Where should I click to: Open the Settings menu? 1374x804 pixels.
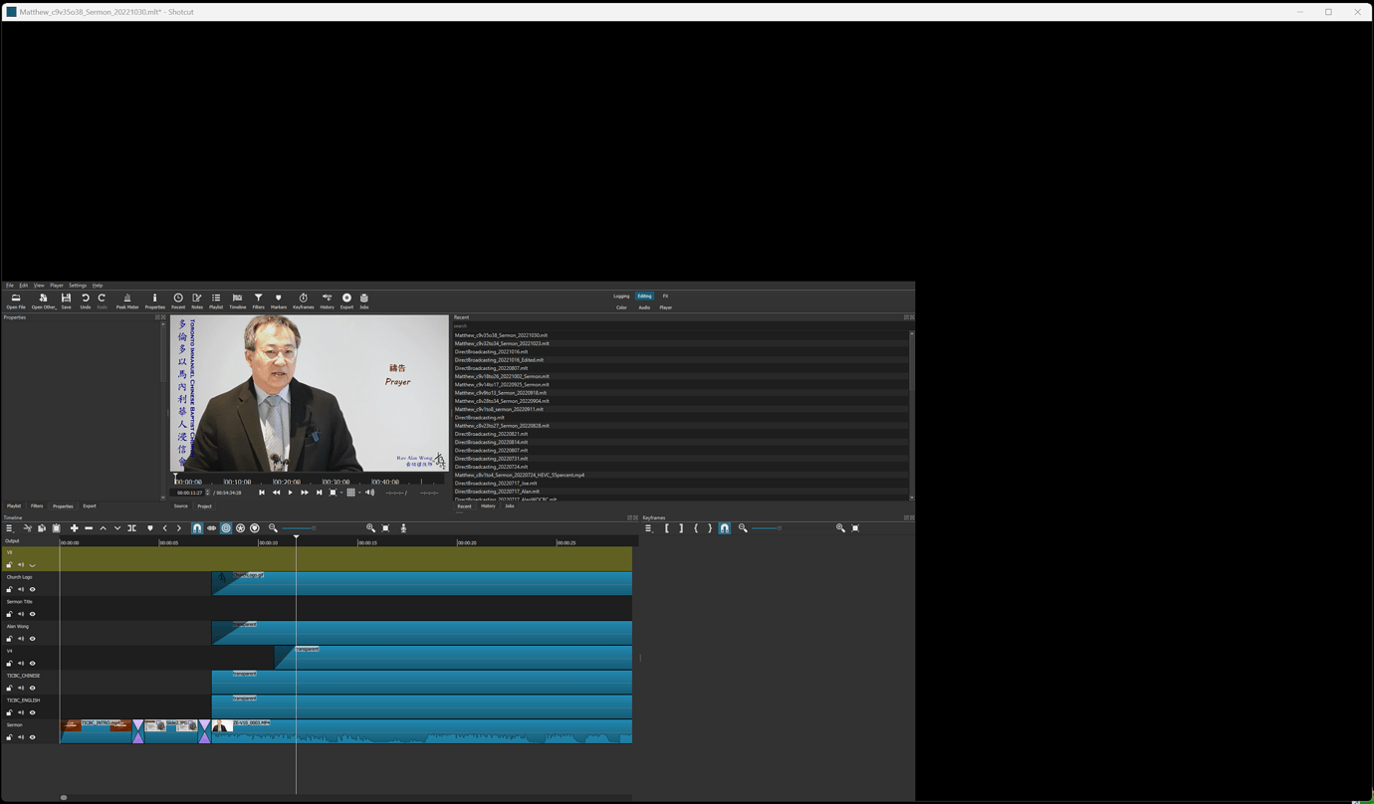[78, 286]
